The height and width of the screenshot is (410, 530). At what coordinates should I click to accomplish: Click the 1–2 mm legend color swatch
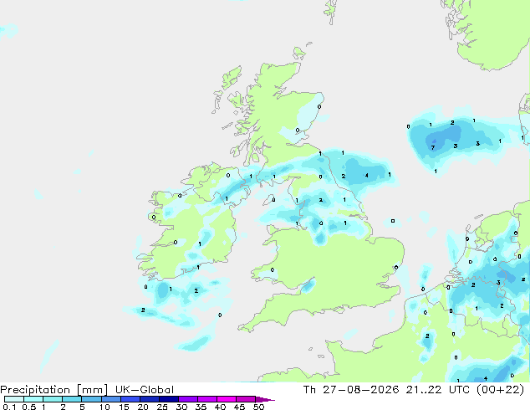click(x=53, y=399)
